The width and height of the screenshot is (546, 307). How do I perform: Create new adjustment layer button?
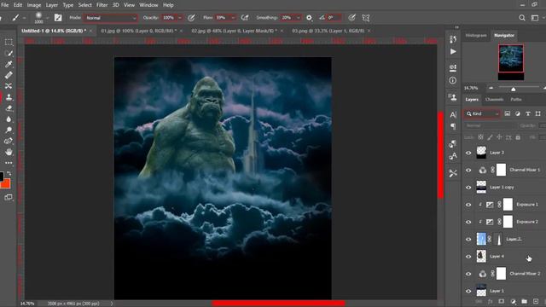[513, 301]
